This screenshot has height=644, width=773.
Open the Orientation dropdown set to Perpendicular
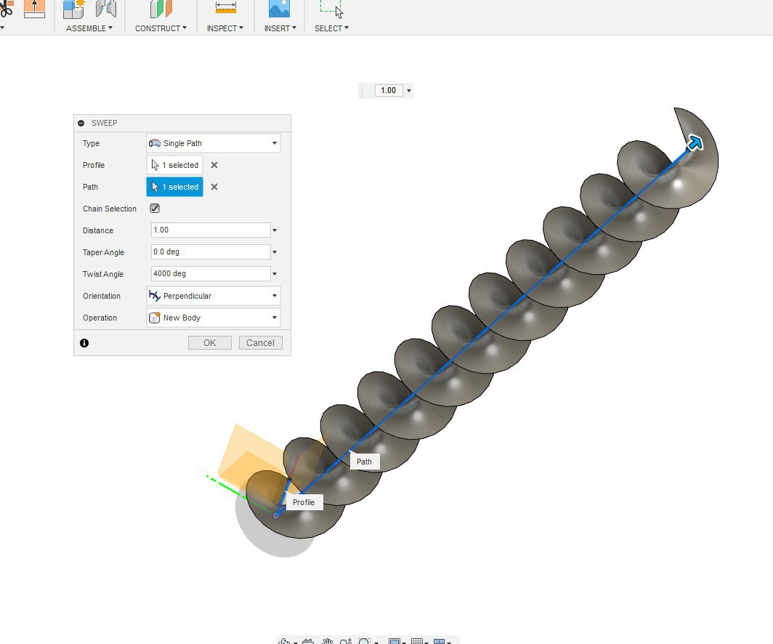214,296
